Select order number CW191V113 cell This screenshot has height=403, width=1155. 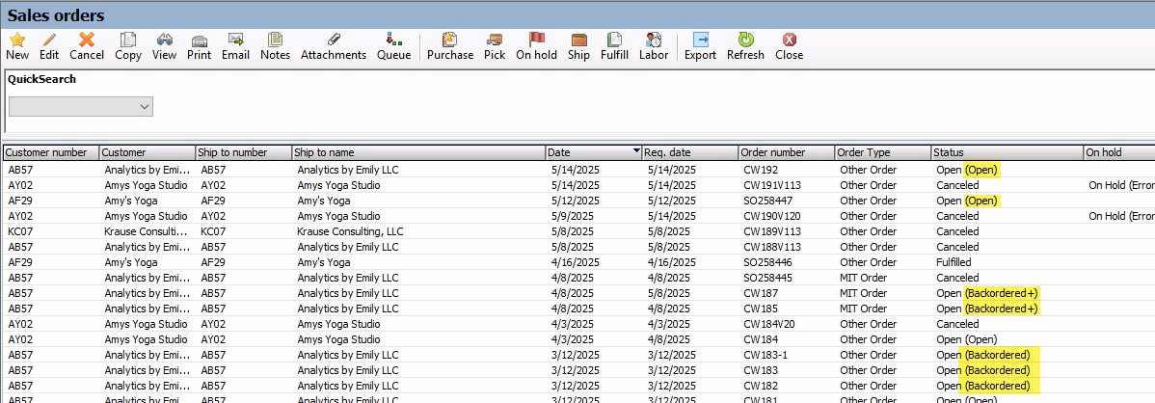pos(786,185)
